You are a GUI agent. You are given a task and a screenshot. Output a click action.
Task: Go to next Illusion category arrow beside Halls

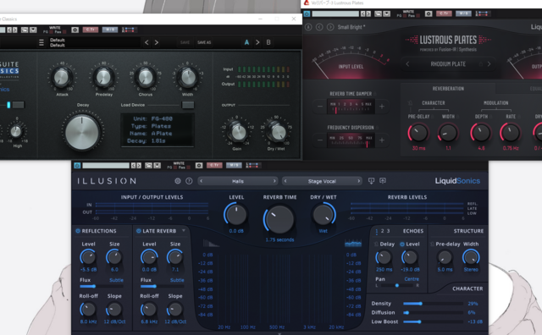(x=274, y=181)
